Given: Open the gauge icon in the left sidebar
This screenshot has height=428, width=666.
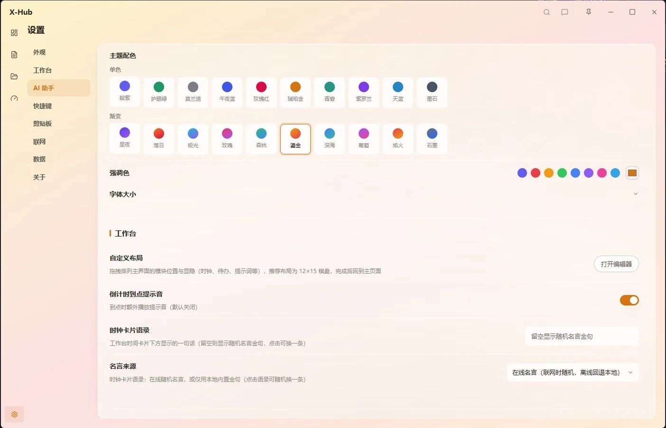Looking at the screenshot, I should pos(14,98).
